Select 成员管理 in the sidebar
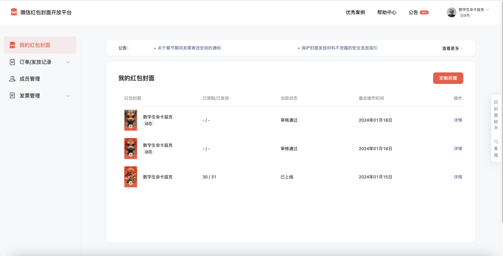 click(x=40, y=79)
